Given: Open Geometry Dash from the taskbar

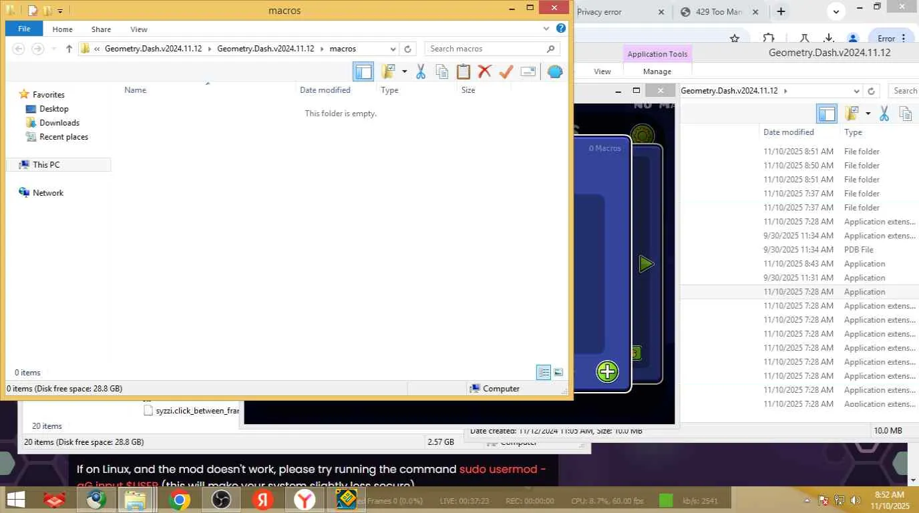Looking at the screenshot, I should pos(346,499).
